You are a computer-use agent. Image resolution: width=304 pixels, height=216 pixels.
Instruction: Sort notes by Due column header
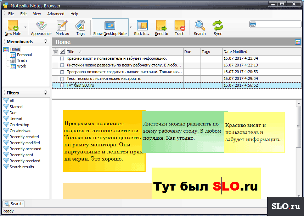click(192, 52)
